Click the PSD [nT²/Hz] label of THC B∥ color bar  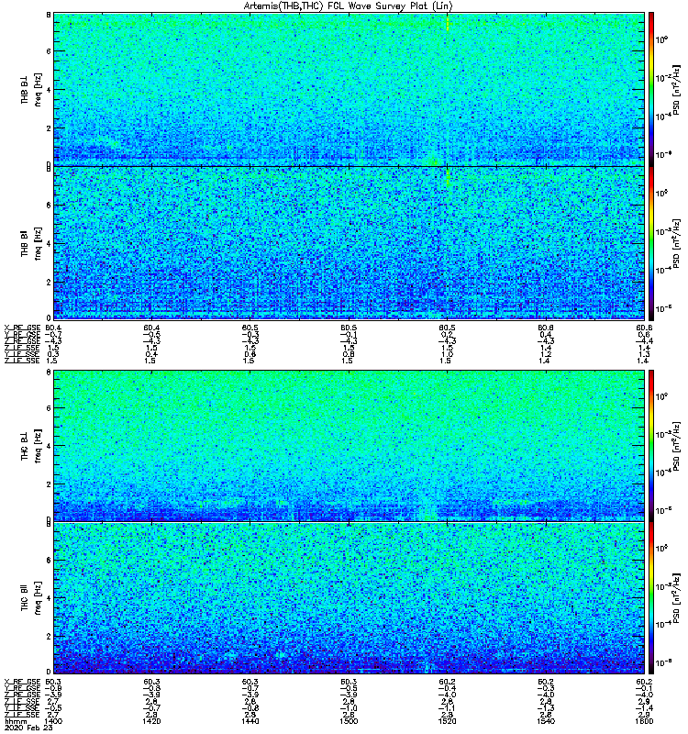(676, 598)
